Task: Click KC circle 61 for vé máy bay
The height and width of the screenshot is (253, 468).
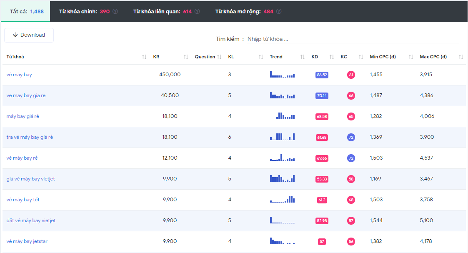Action: point(351,75)
